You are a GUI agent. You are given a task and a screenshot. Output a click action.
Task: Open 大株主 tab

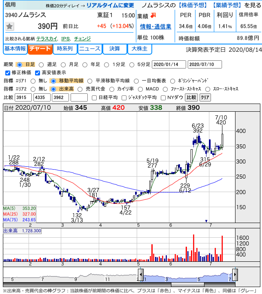140,49
